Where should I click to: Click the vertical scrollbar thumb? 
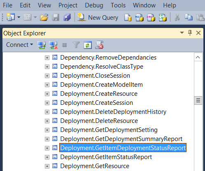pyautogui.click(x=198, y=100)
